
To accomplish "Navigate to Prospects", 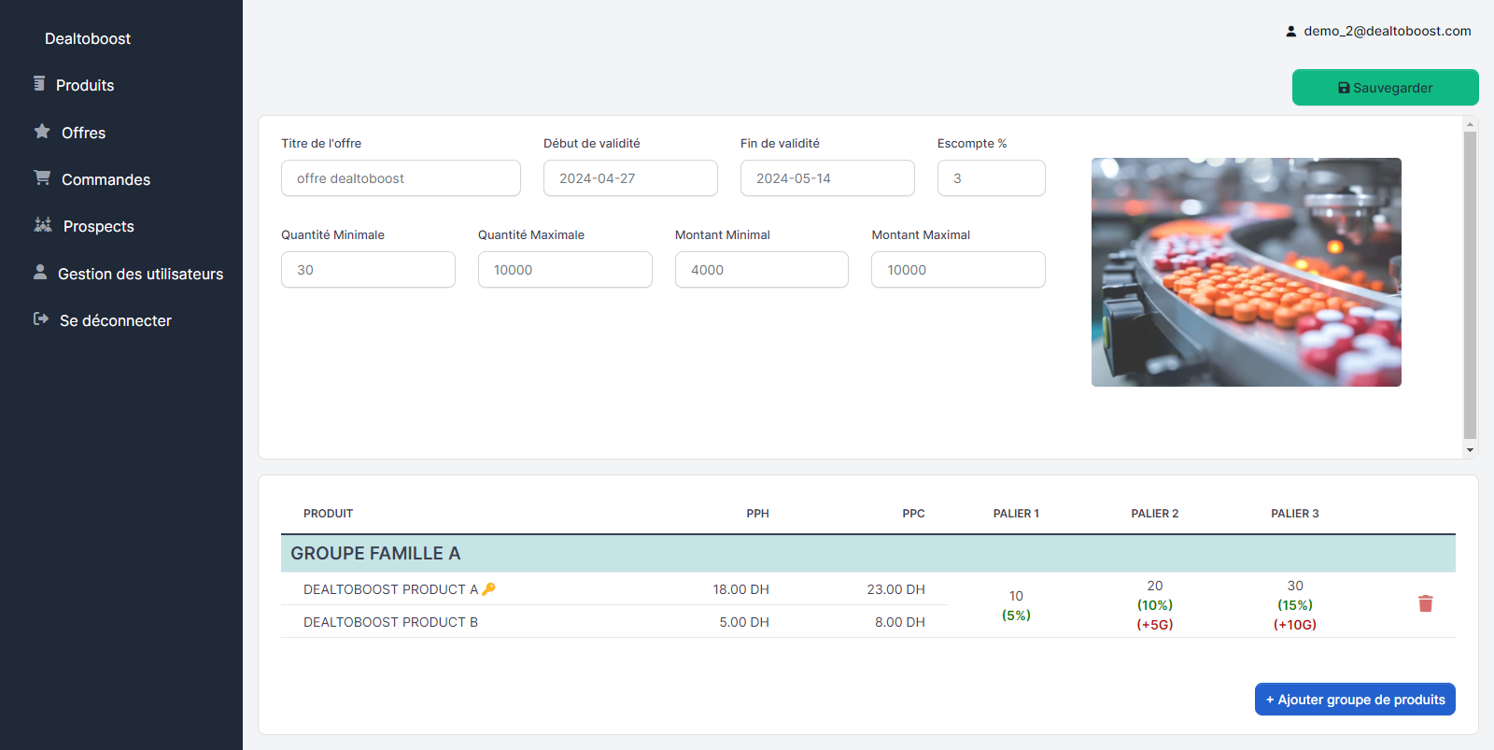I will [99, 226].
